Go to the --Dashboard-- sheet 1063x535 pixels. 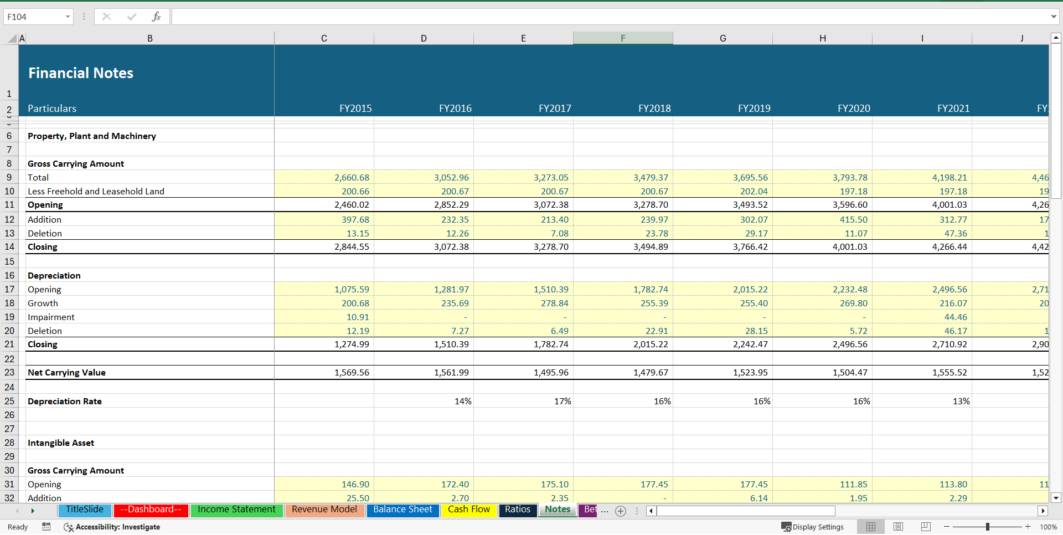tap(151, 510)
